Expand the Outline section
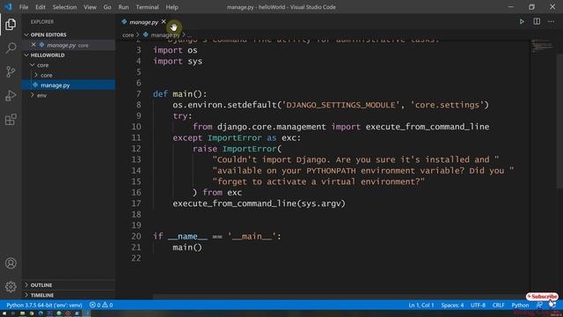The height and width of the screenshot is (317, 563). pos(69,285)
